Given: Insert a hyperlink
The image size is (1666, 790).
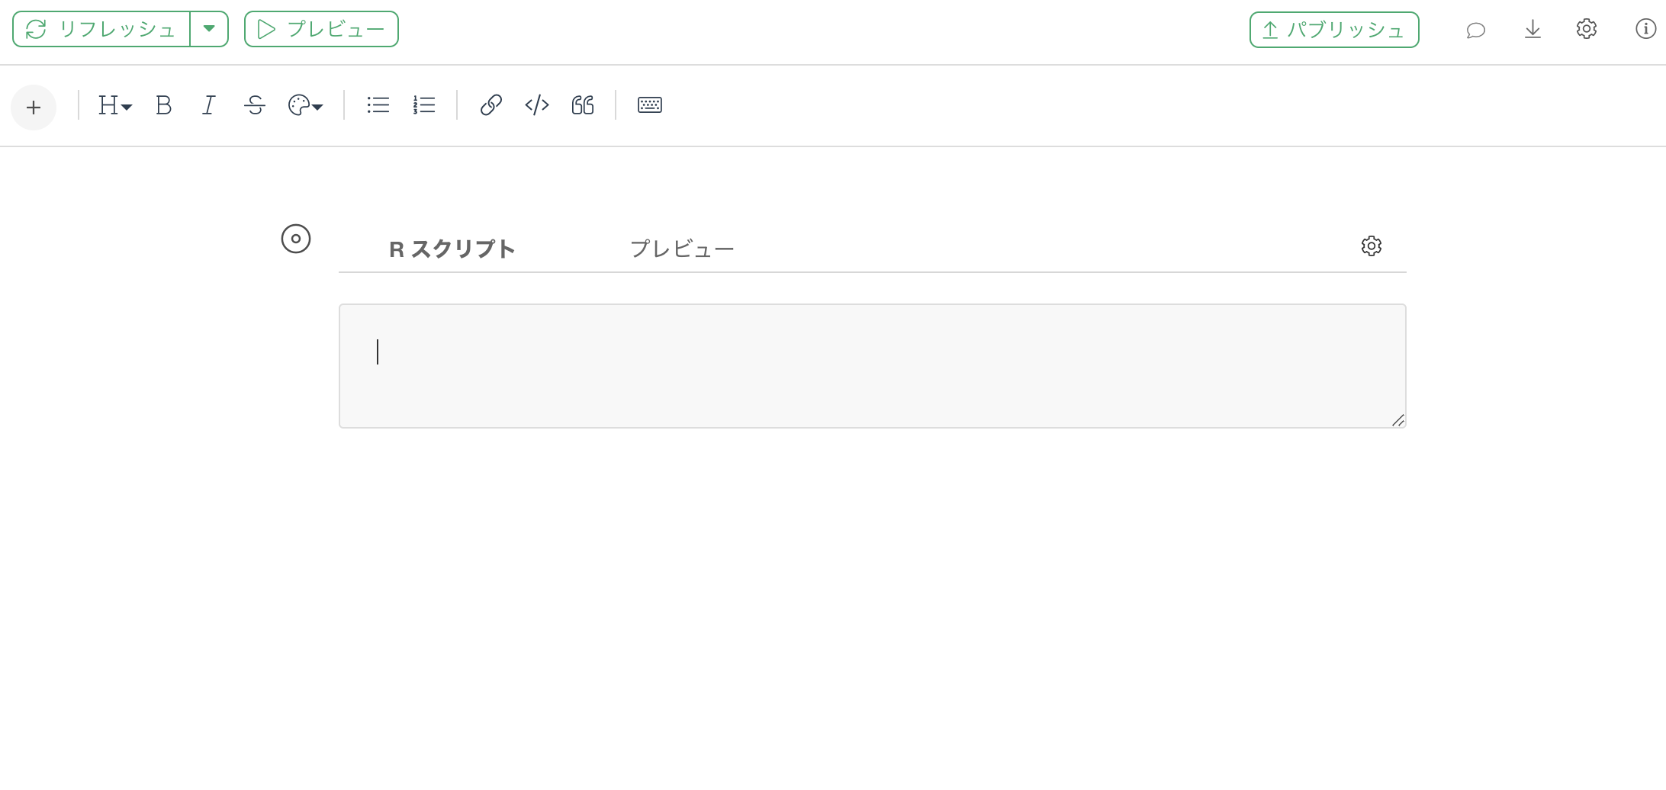Looking at the screenshot, I should click(490, 105).
